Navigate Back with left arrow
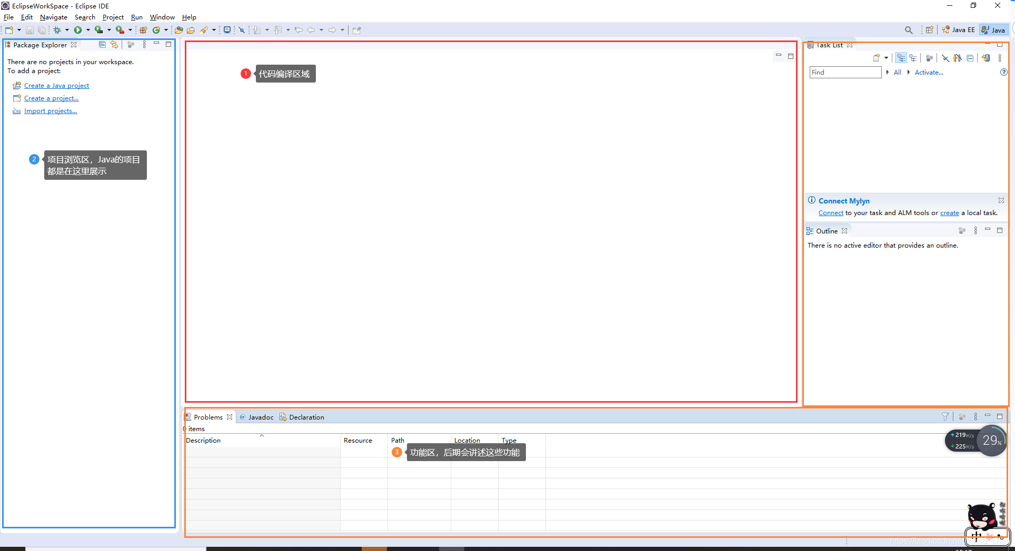This screenshot has height=551, width=1015. click(x=311, y=30)
